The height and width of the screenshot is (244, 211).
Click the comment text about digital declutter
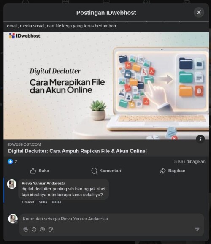[63, 192]
